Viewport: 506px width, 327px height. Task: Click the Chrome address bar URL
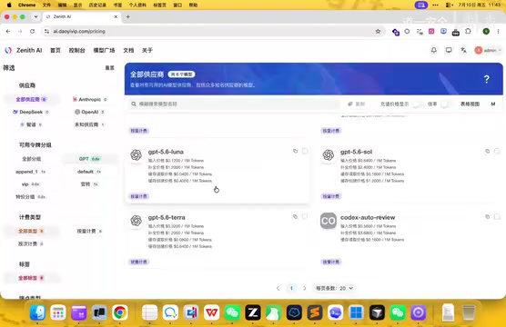click(x=79, y=31)
